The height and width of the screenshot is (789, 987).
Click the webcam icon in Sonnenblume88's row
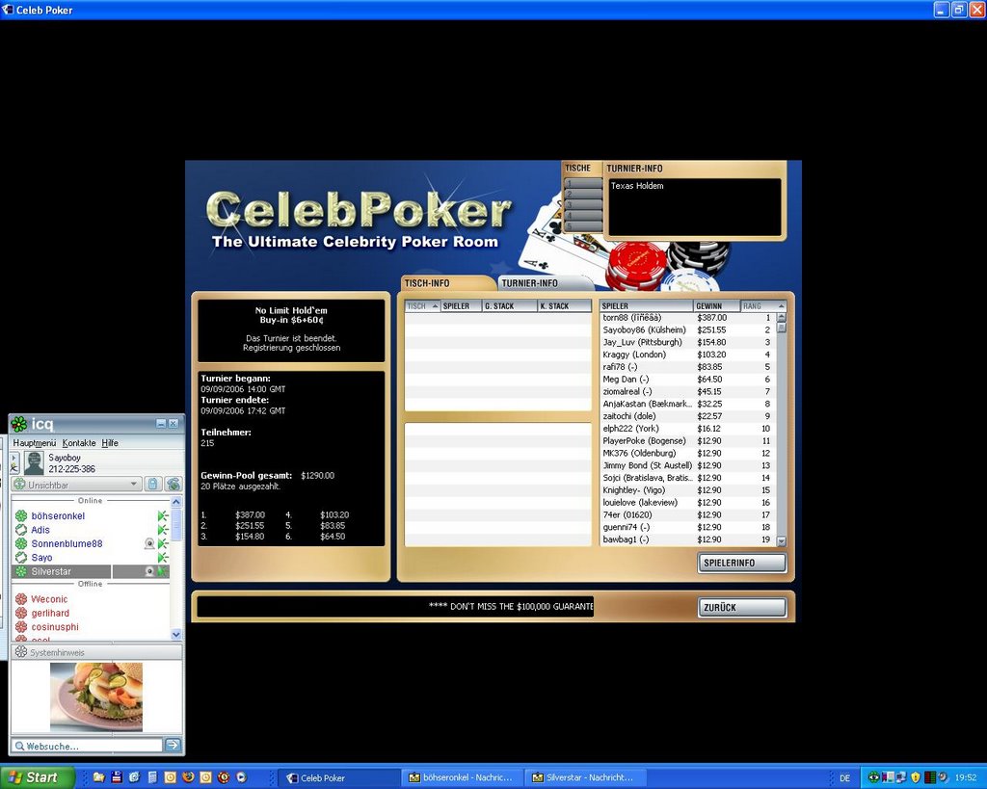[x=149, y=543]
